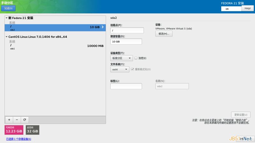The image size is (255, 143).
Task: Click the 修改(M)... device modify button
Action: 164,34
